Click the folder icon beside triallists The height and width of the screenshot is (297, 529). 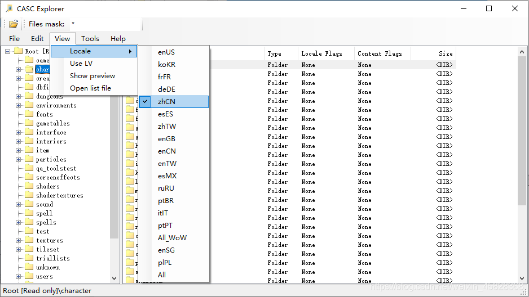point(29,258)
